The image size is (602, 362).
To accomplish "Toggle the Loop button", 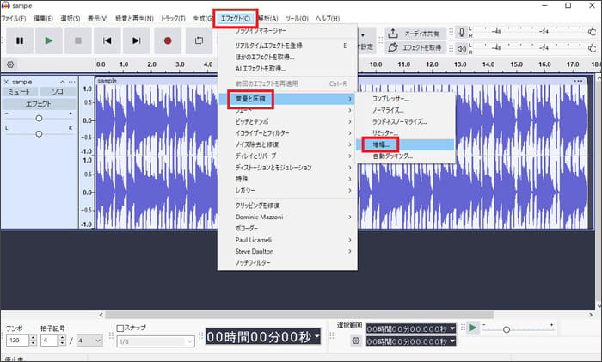I will pos(199,40).
